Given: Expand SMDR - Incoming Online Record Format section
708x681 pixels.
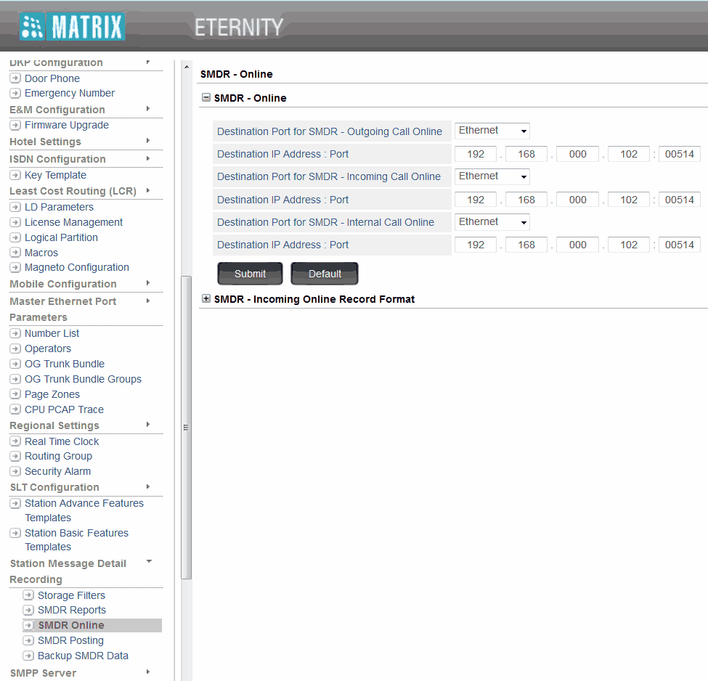Looking at the screenshot, I should pos(206,298).
